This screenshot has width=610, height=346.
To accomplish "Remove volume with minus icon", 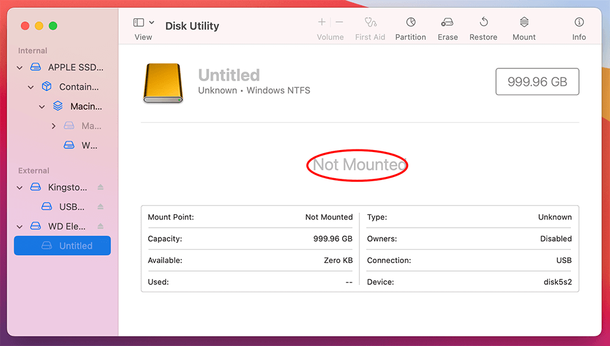I will click(339, 23).
